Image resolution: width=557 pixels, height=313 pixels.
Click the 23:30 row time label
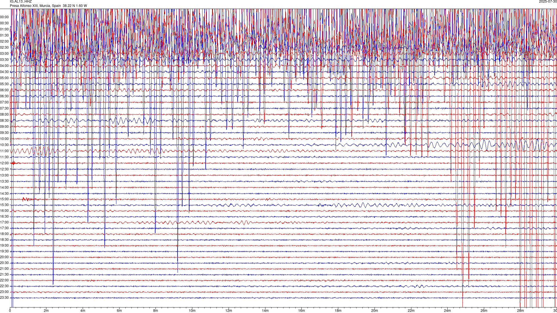tap(4, 298)
